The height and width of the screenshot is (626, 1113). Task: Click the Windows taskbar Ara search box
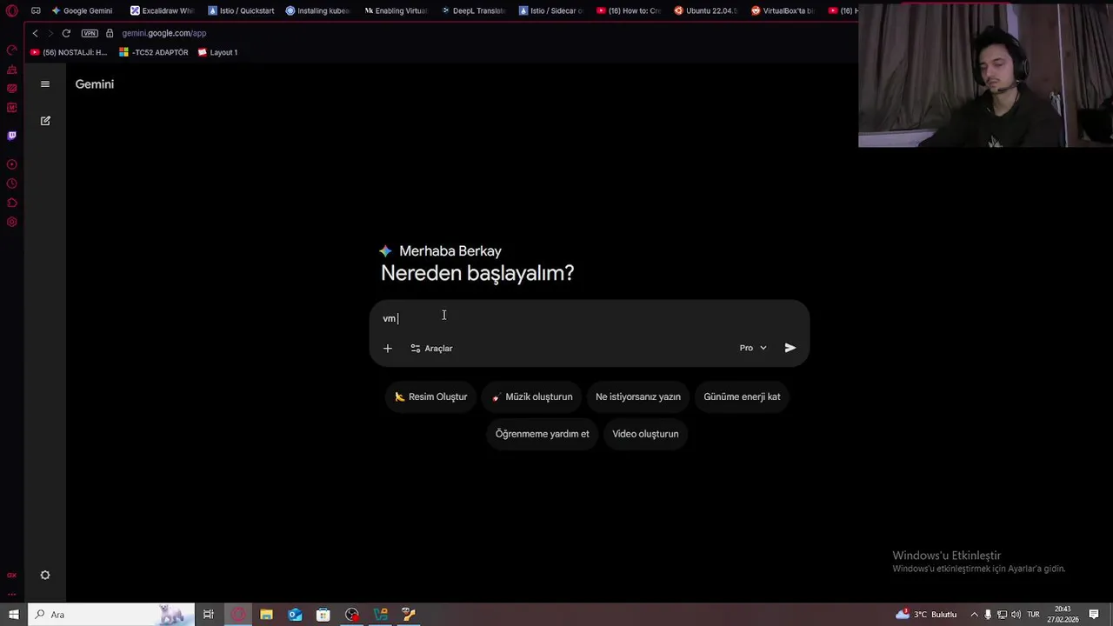click(111, 615)
